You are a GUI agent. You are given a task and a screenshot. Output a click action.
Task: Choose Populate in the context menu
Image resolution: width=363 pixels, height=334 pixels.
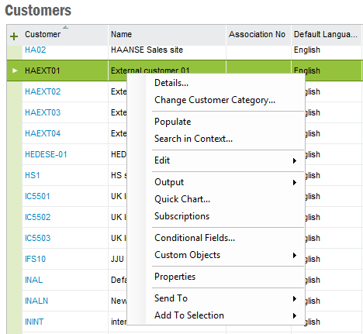pos(173,122)
